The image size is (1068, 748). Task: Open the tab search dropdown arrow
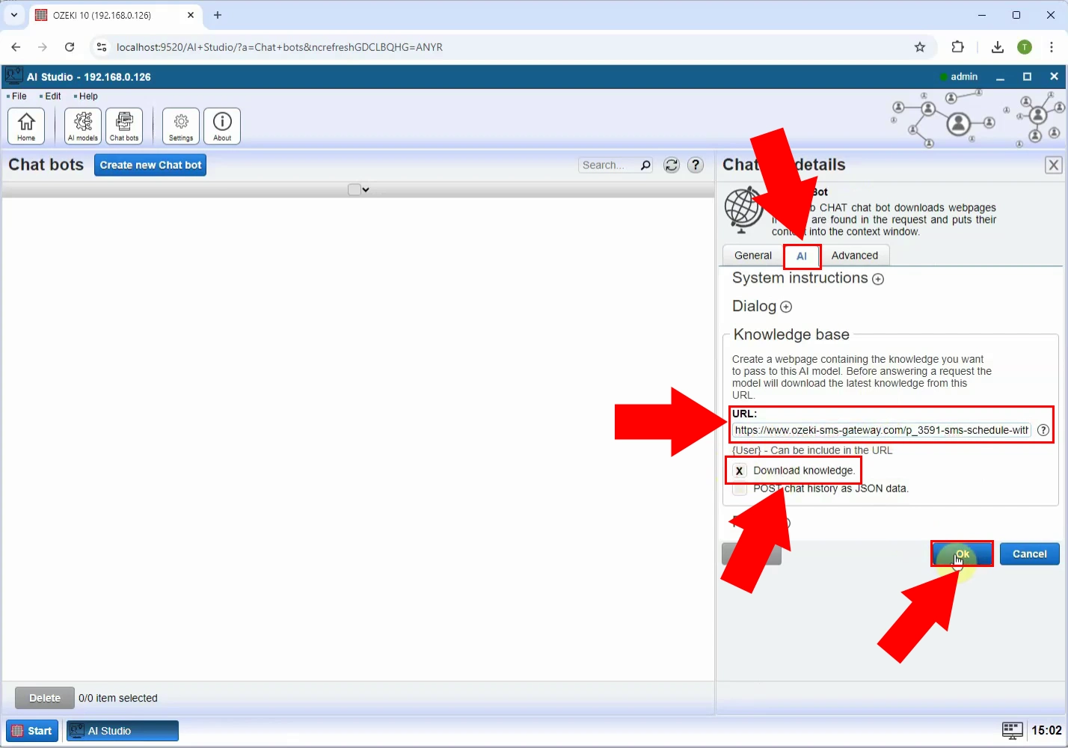[14, 15]
